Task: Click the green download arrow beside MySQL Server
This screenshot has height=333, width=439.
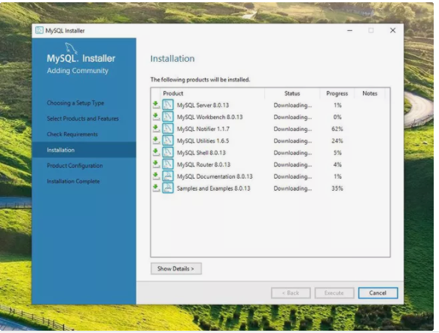Action: pos(156,105)
